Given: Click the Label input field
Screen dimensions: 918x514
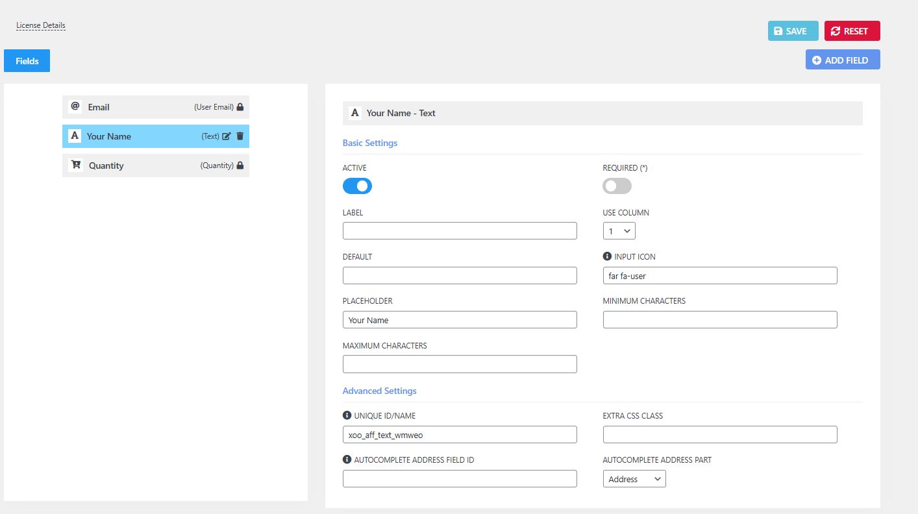Looking at the screenshot, I should click(x=460, y=231).
